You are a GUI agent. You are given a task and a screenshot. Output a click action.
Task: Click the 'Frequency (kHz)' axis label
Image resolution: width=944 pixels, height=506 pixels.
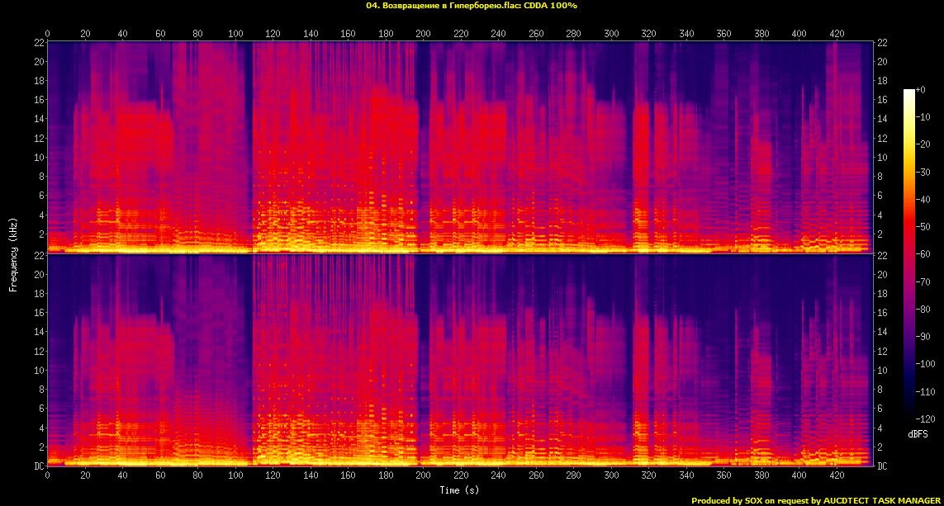[12, 255]
